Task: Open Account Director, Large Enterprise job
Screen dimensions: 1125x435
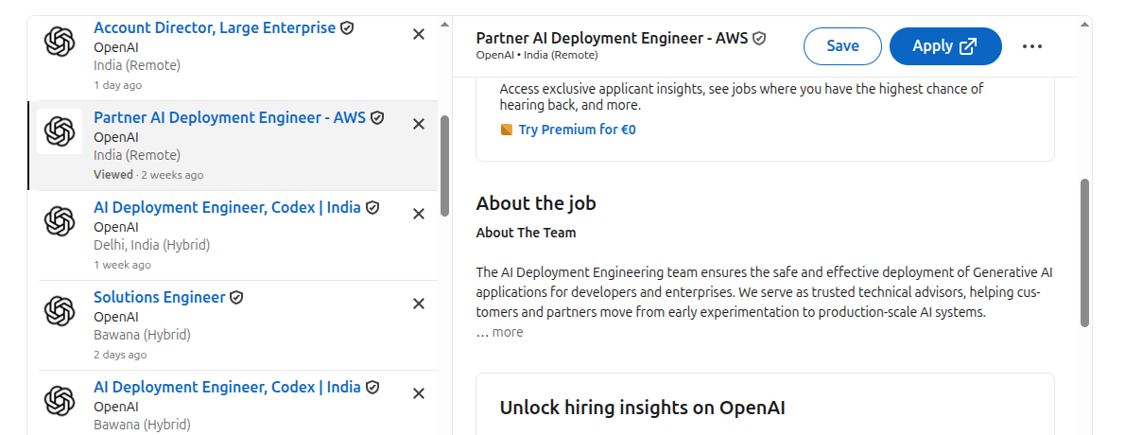Action: click(x=215, y=28)
